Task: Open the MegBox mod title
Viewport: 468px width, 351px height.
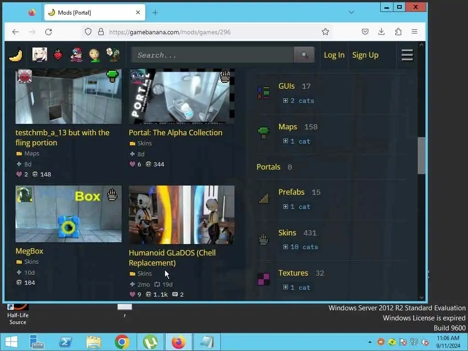Action: [x=29, y=251]
